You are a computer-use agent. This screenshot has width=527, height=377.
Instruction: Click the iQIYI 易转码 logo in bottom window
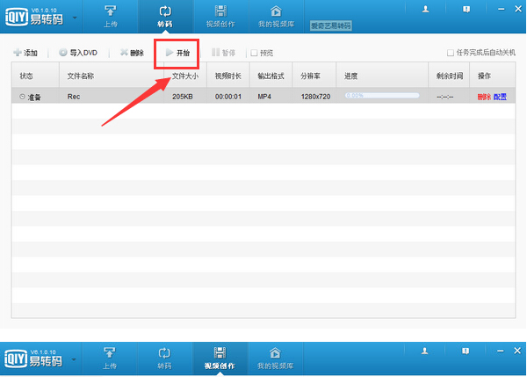pos(33,359)
